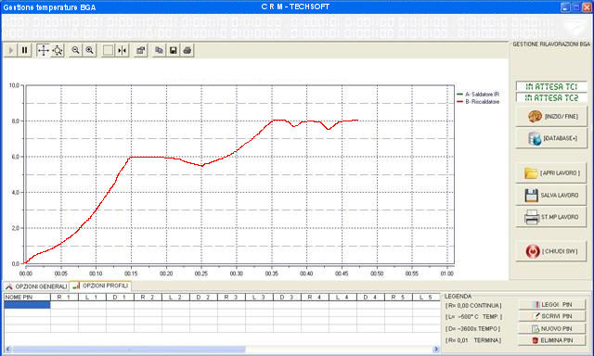Copy chart to clipboard icon
The image size is (594, 356).
(159, 50)
